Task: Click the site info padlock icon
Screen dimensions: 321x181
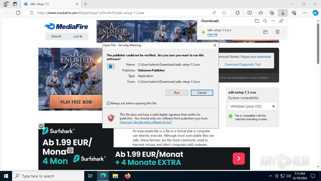Action: (x=32, y=13)
